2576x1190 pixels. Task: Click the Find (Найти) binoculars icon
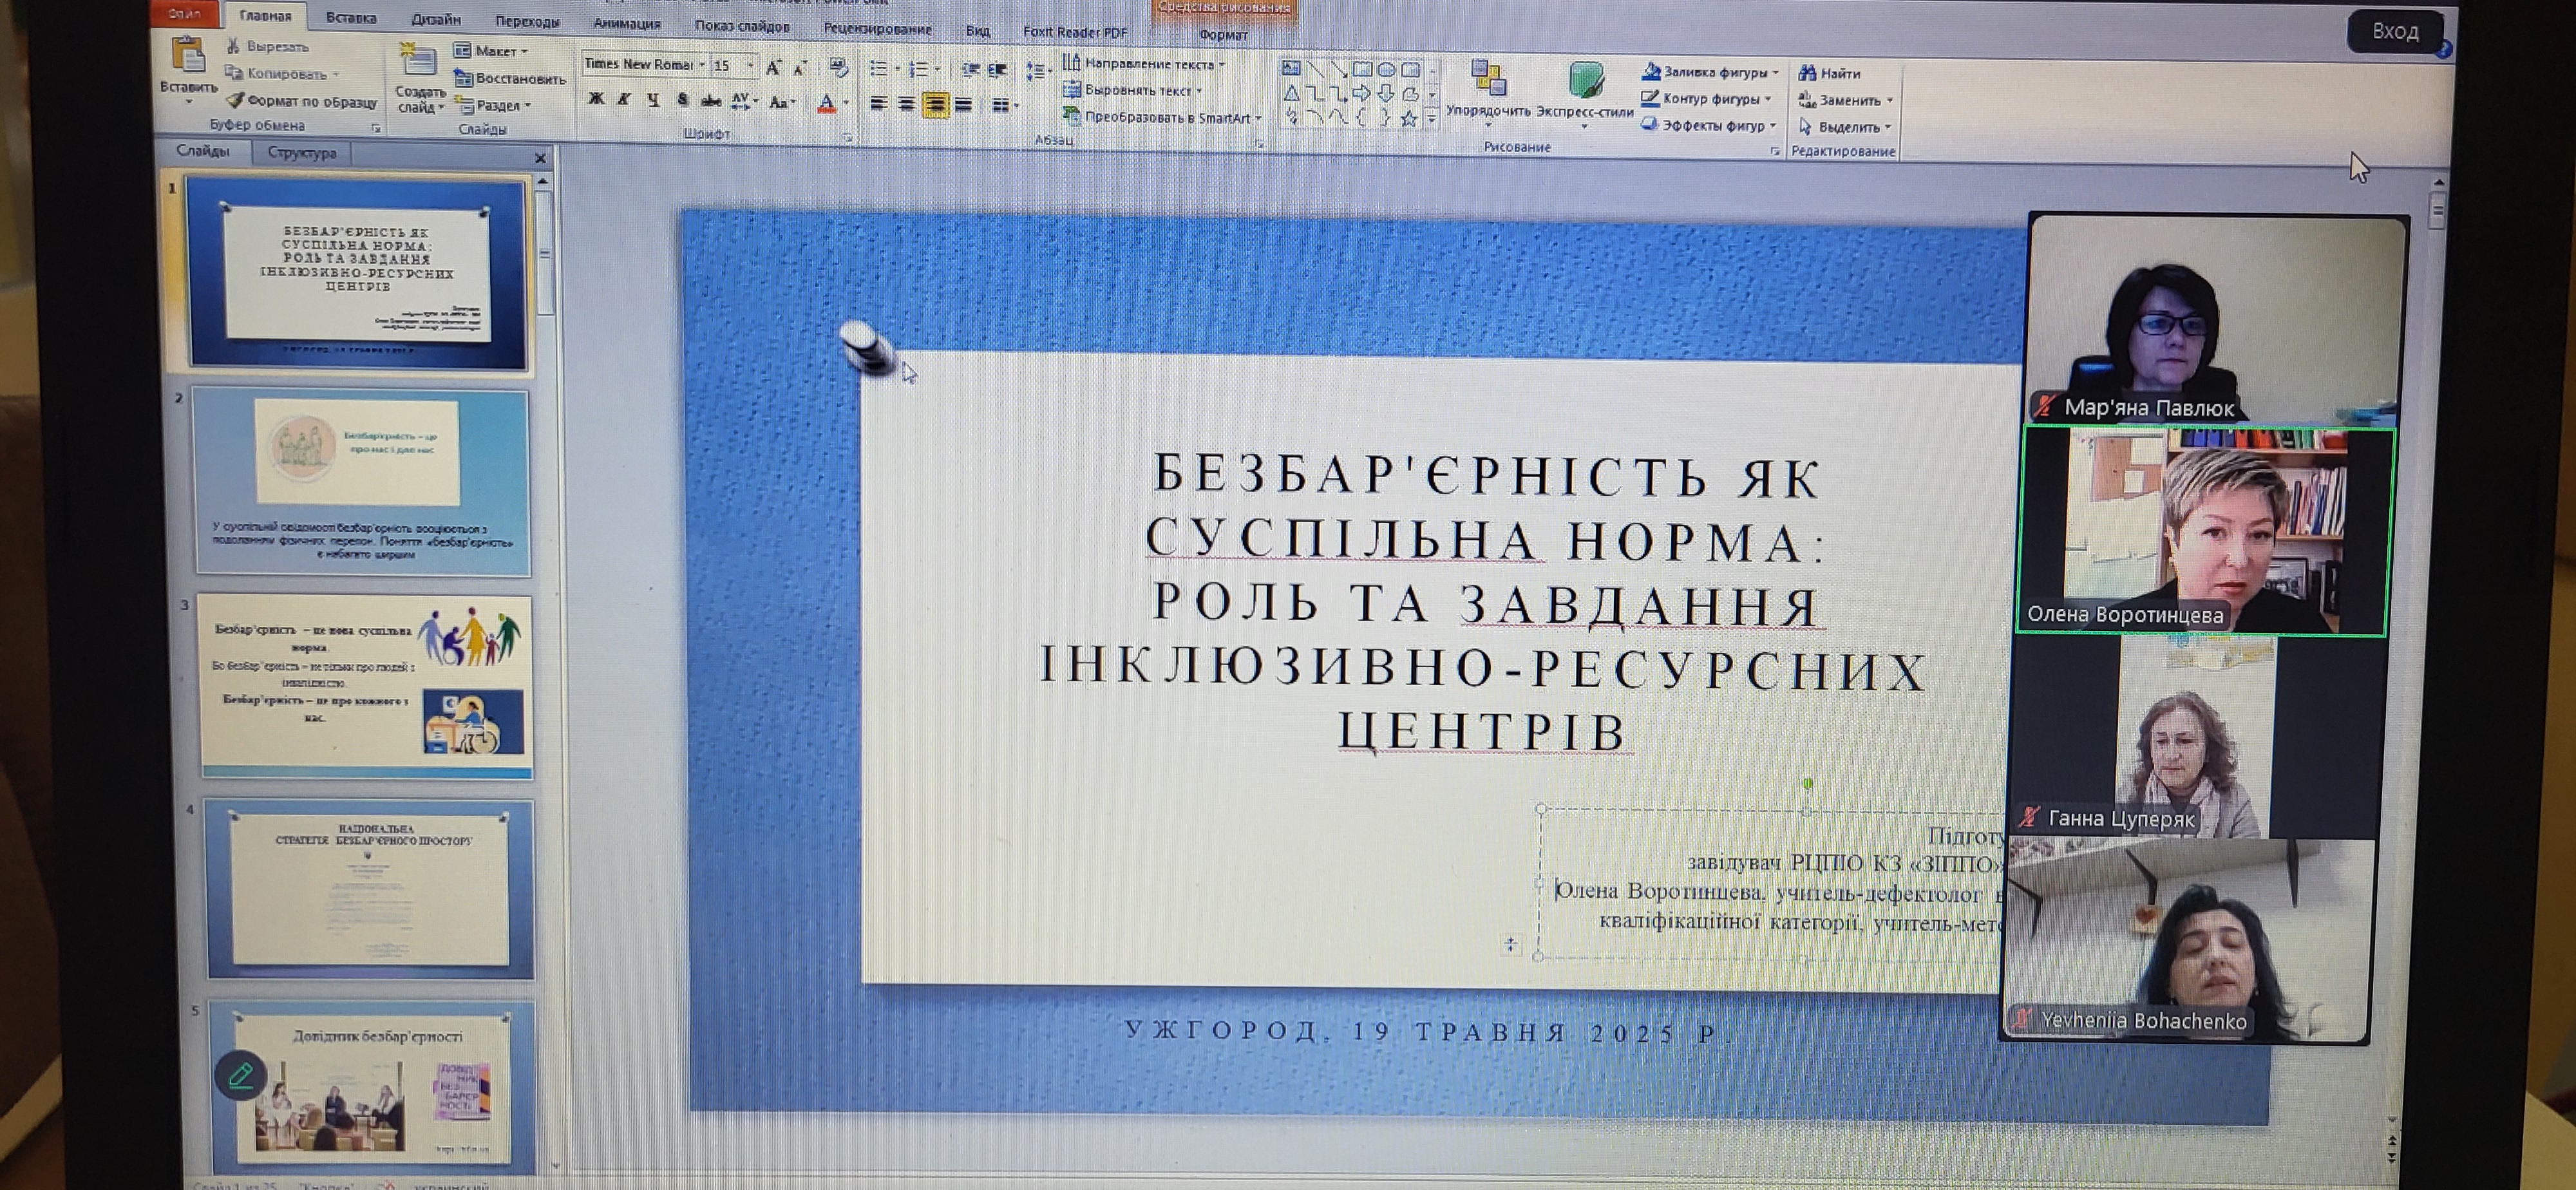[1807, 72]
